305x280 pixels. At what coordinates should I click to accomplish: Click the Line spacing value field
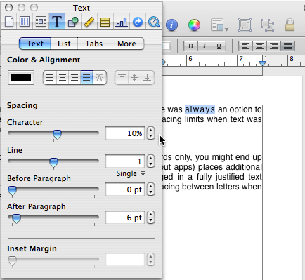click(x=125, y=161)
